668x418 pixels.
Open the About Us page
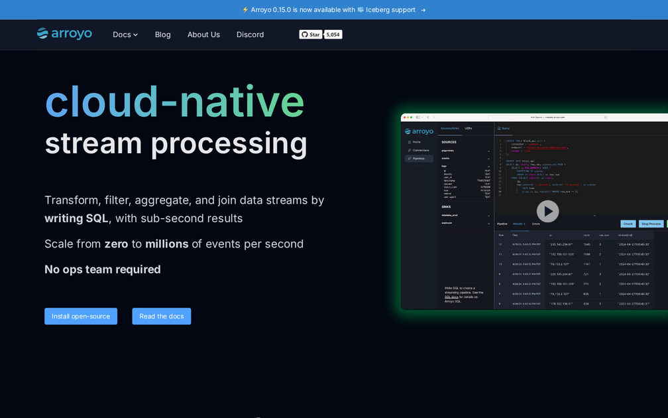(x=203, y=35)
